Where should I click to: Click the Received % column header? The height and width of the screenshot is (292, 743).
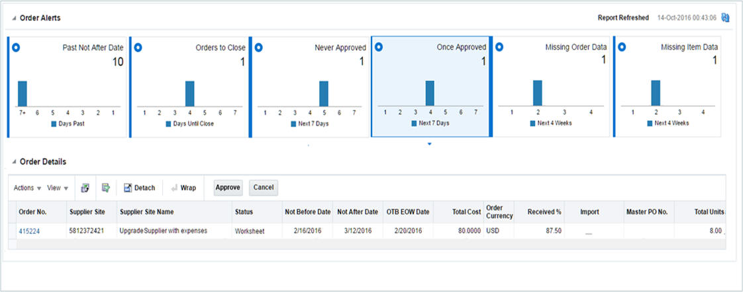[539, 212]
